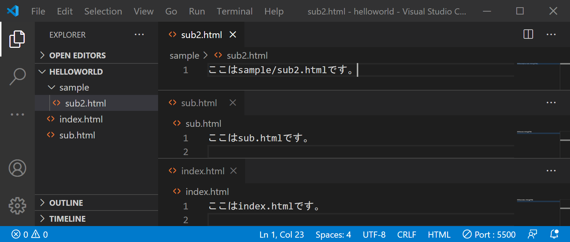
Task: Open the Terminal menu
Action: (x=235, y=11)
